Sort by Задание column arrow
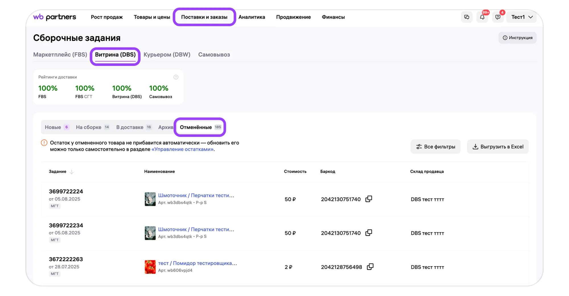Screen dimensions: 569x296 click(x=72, y=172)
